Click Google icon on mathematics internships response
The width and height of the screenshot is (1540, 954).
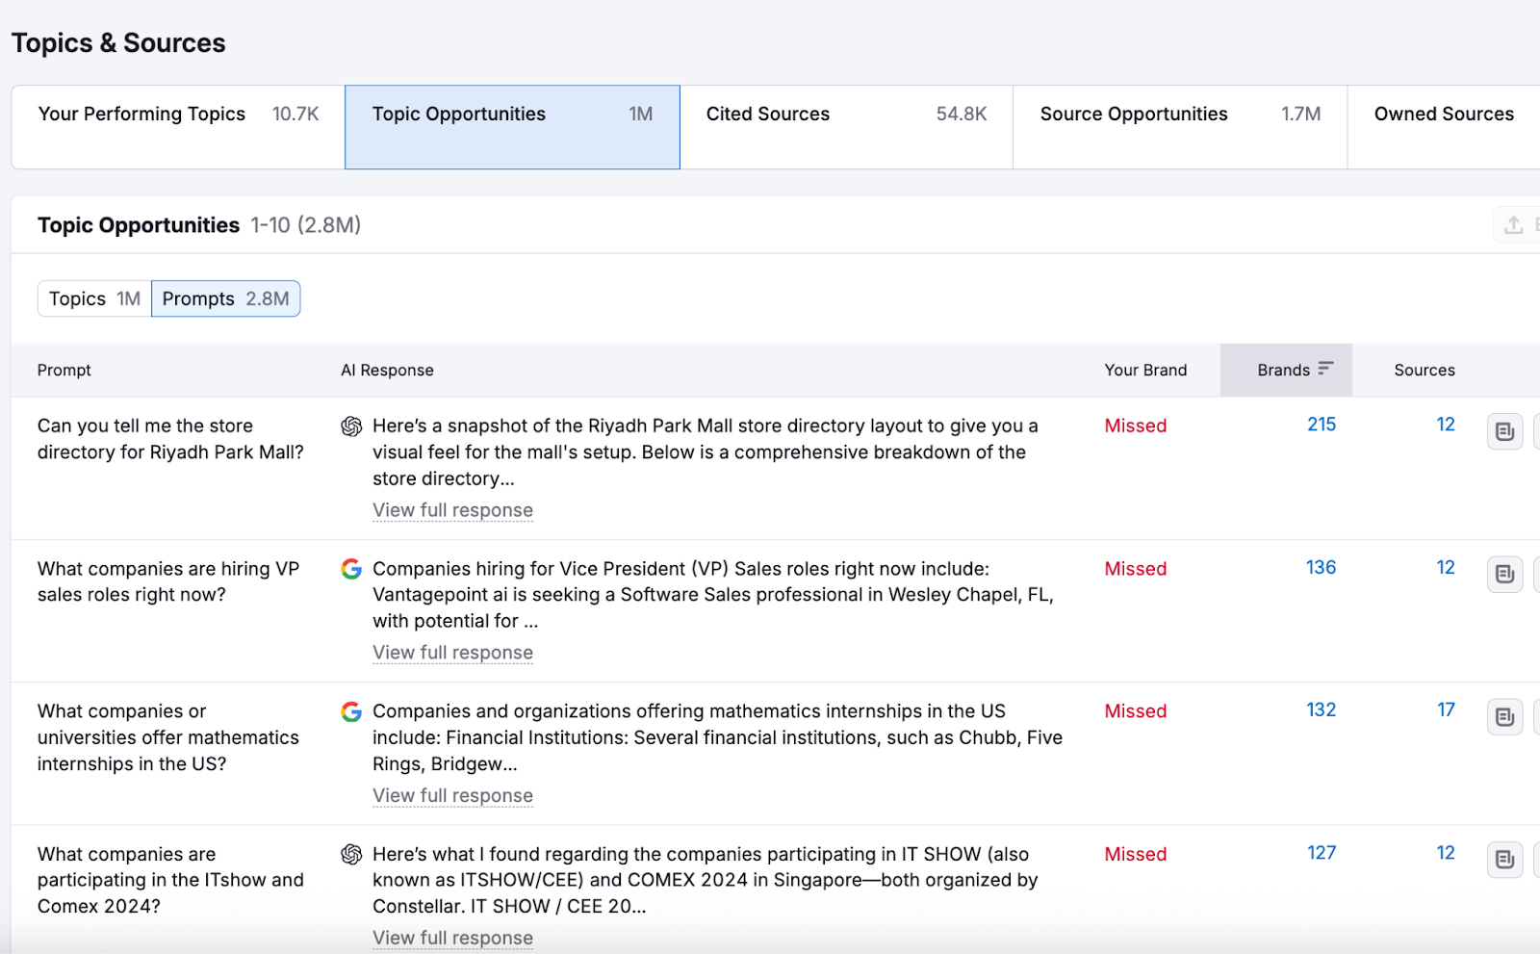pos(351,711)
